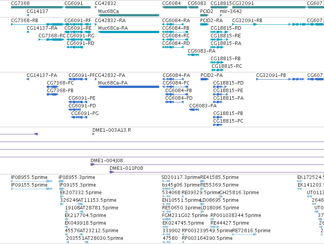Open transcript CG18815-RD
Viewport: 324px width, 244px height.
point(226,28)
